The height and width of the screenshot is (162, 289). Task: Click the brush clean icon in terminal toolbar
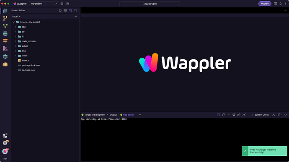(244, 115)
